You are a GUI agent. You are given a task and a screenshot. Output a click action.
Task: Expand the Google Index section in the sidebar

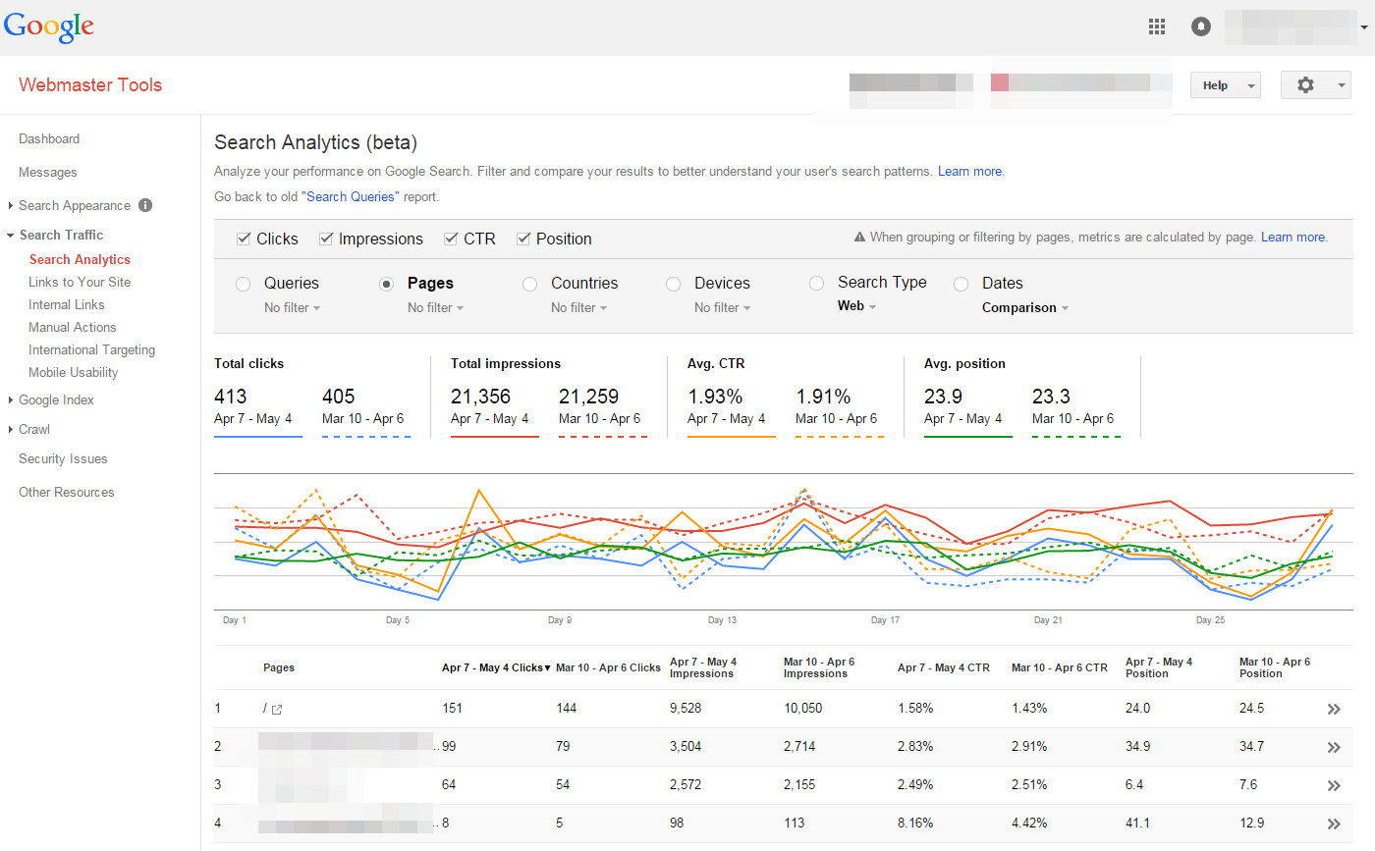tap(56, 399)
